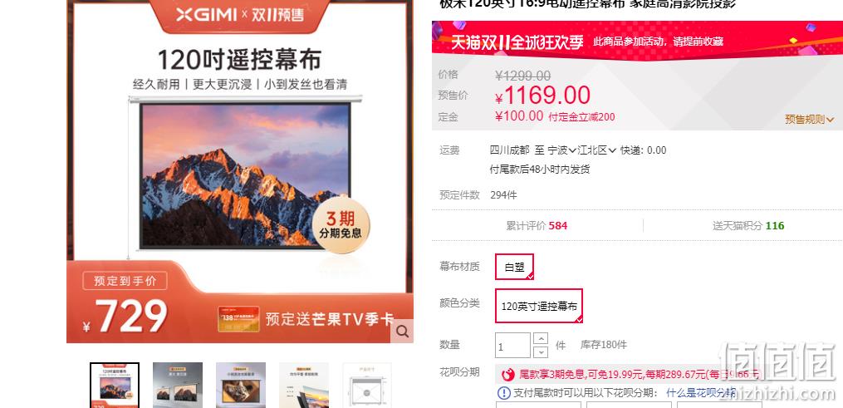843x408 pixels.
Task: Click the 天猫双11全球狂欢季 banner
Action: 637,42
